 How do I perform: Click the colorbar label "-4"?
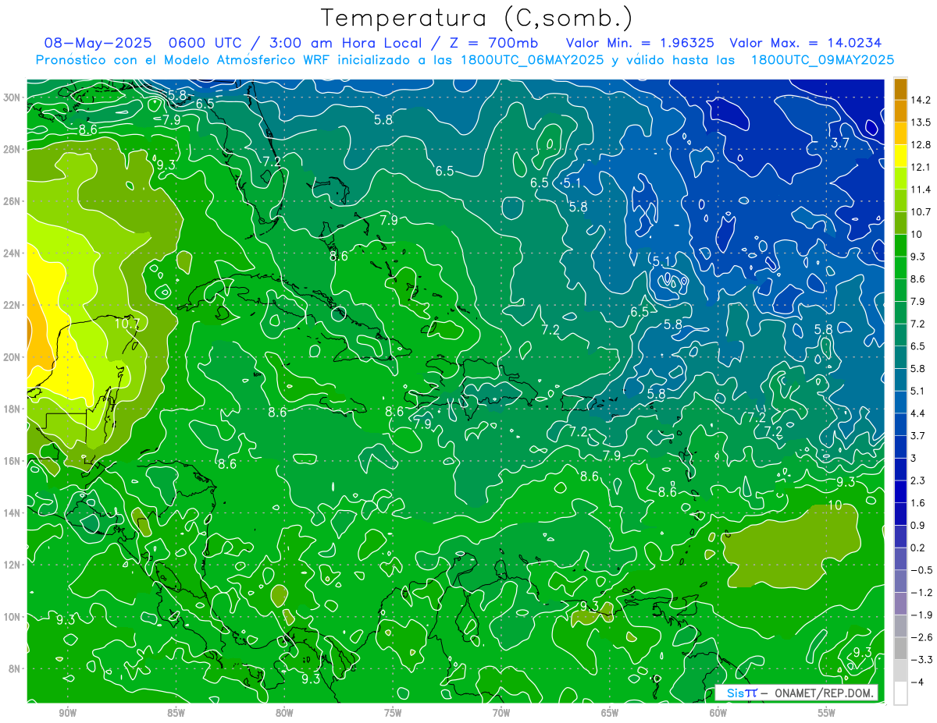tap(917, 682)
